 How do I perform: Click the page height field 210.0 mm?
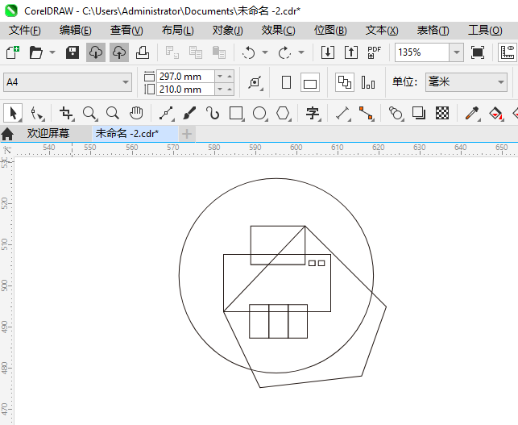(x=185, y=90)
